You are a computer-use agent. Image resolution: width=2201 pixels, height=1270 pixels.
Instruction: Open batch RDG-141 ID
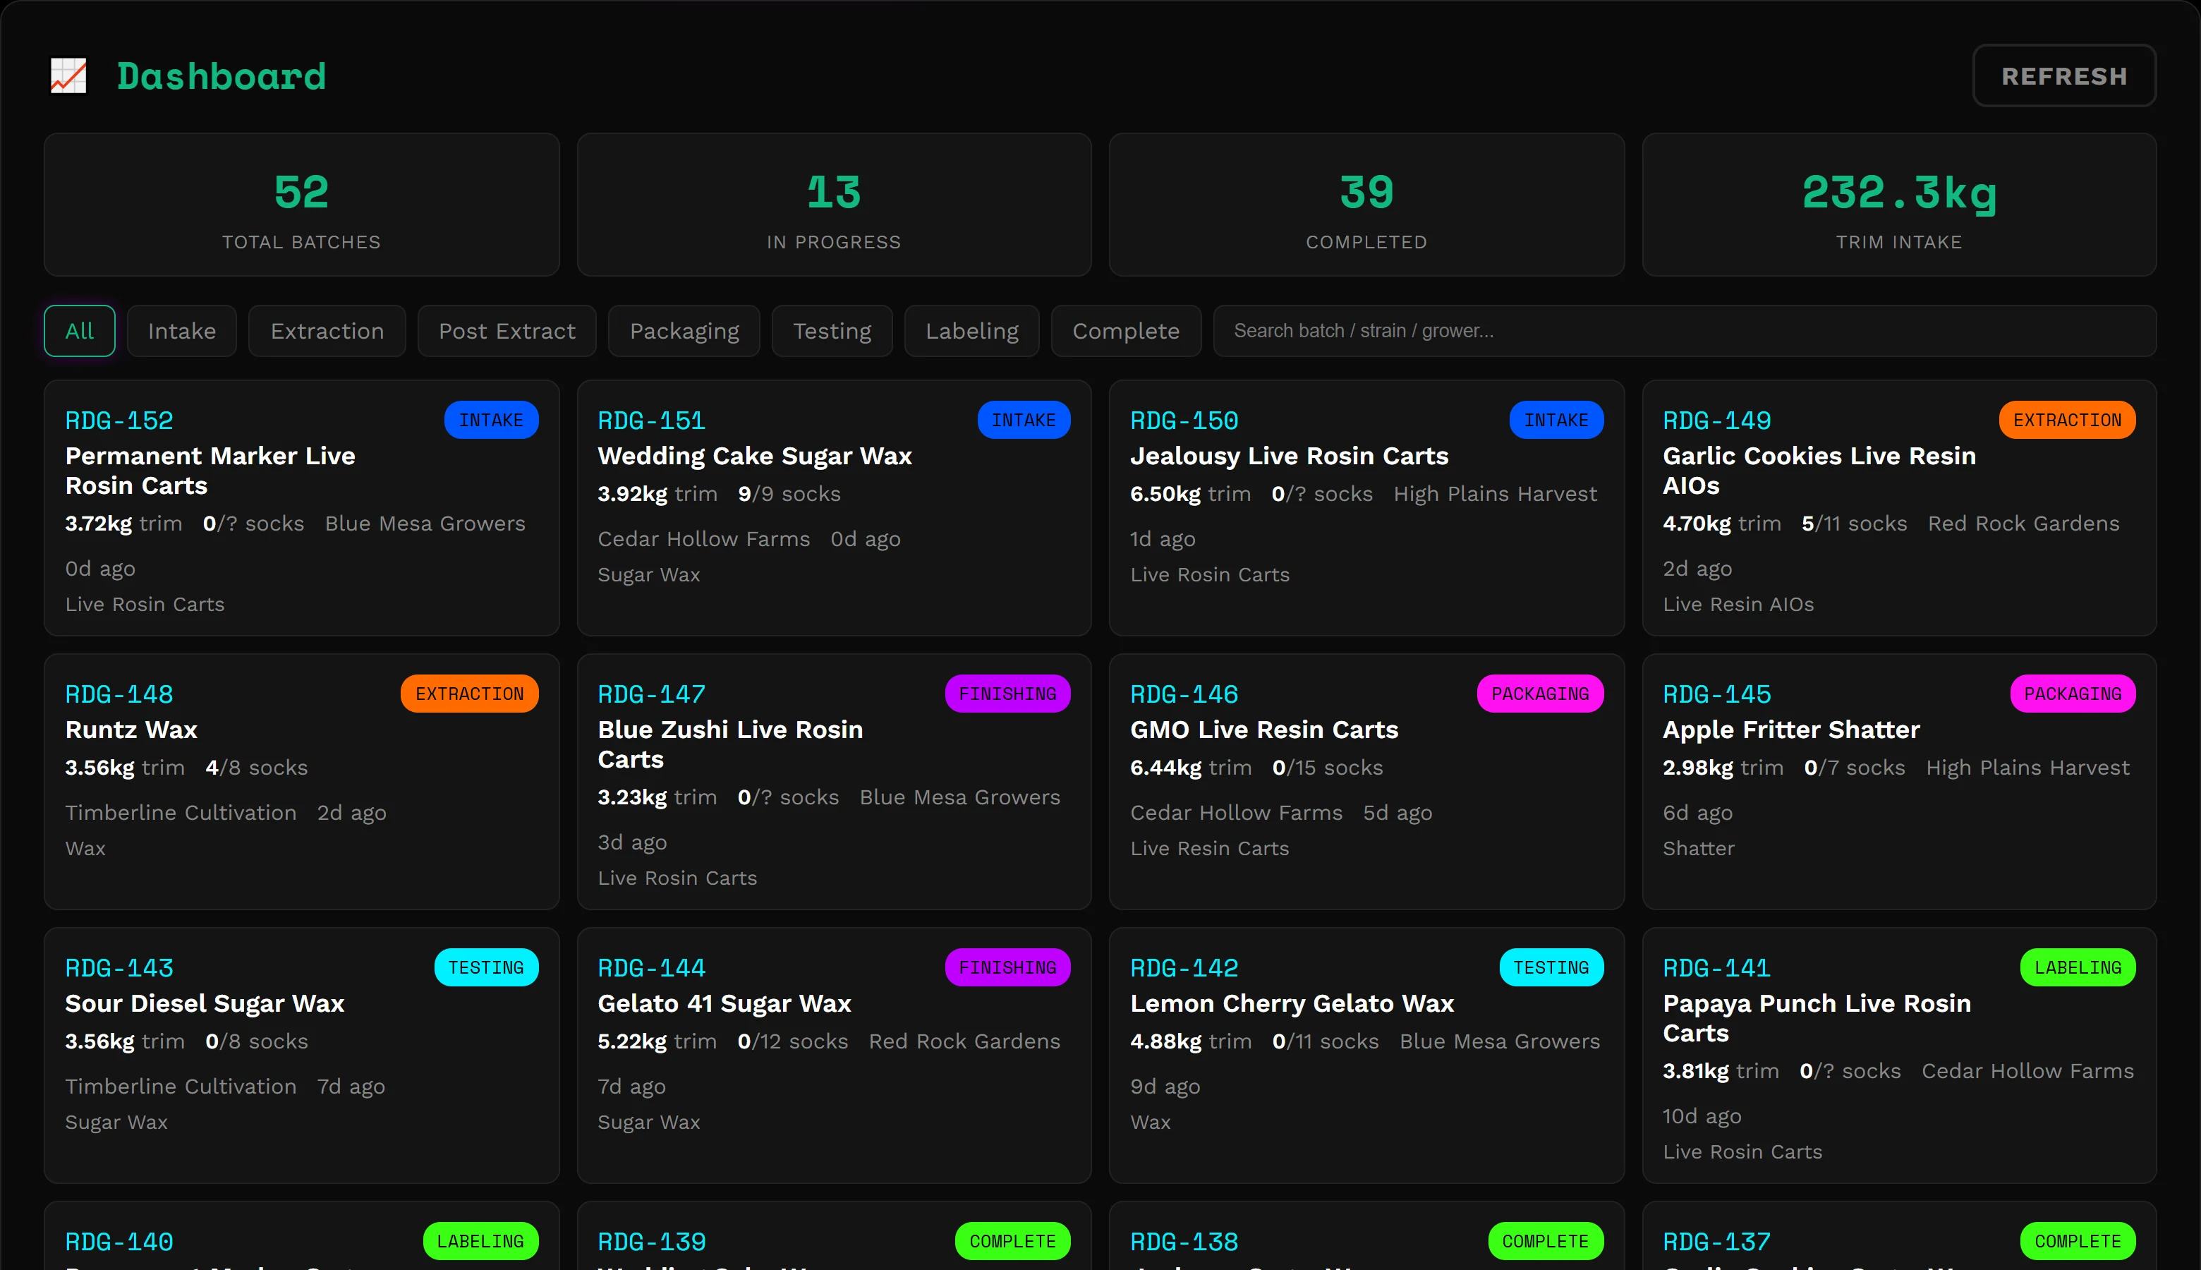[1717, 968]
